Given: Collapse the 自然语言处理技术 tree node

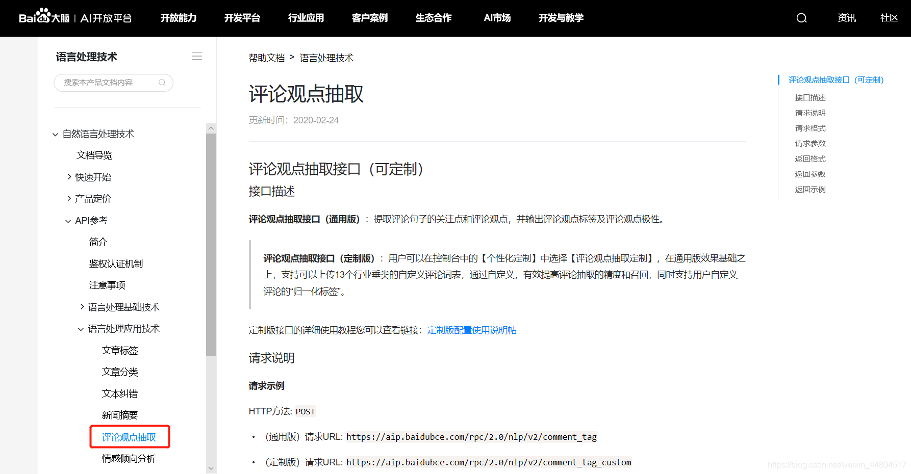Looking at the screenshot, I should click(55, 134).
